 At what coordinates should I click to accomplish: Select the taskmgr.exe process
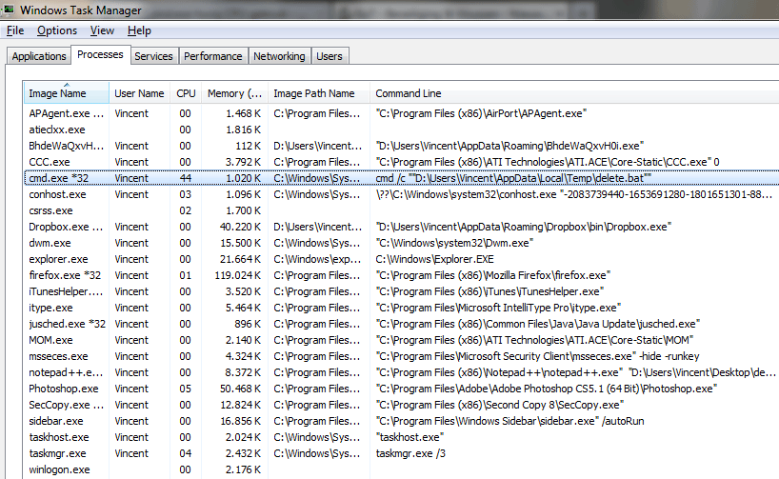402,453
